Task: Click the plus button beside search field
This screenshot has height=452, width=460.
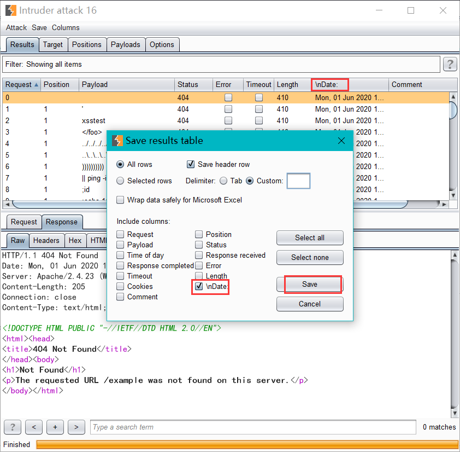Action: coord(55,427)
